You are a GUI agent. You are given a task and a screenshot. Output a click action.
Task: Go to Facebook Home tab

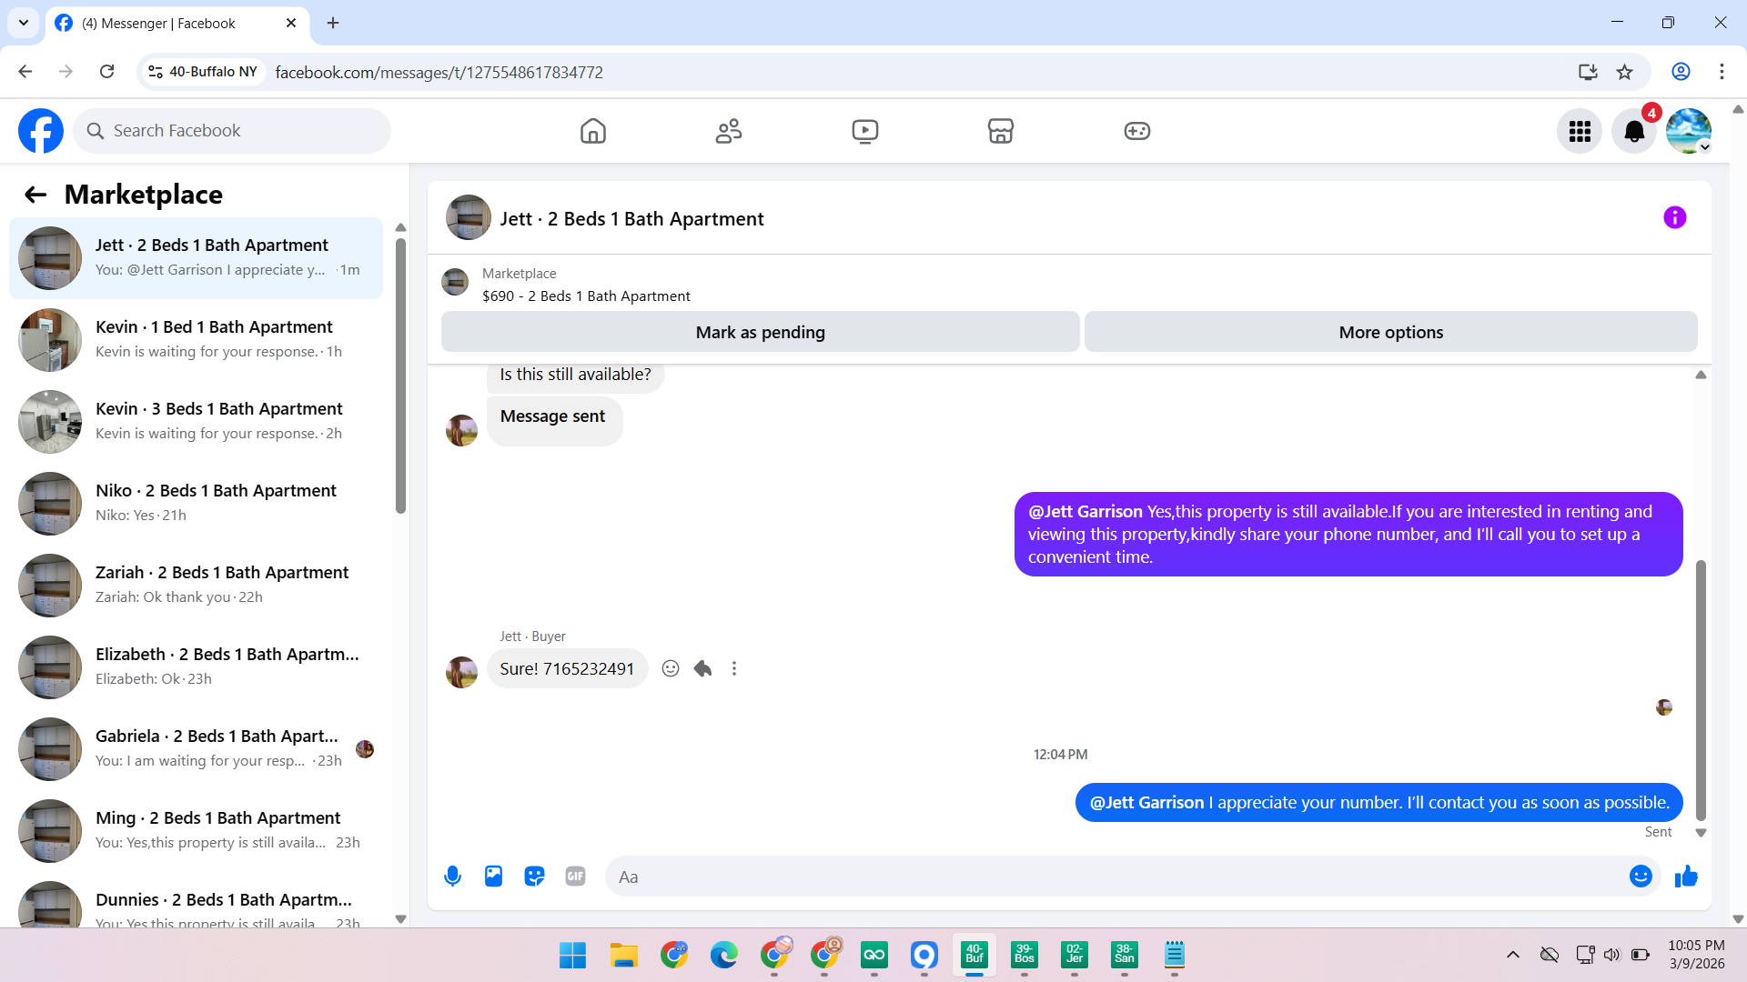[592, 132]
